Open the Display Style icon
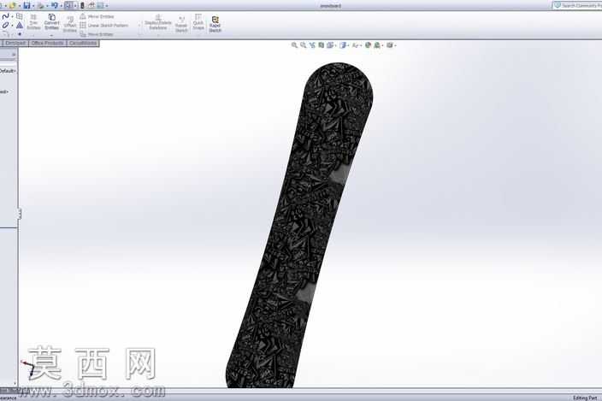602x401 pixels. click(343, 45)
